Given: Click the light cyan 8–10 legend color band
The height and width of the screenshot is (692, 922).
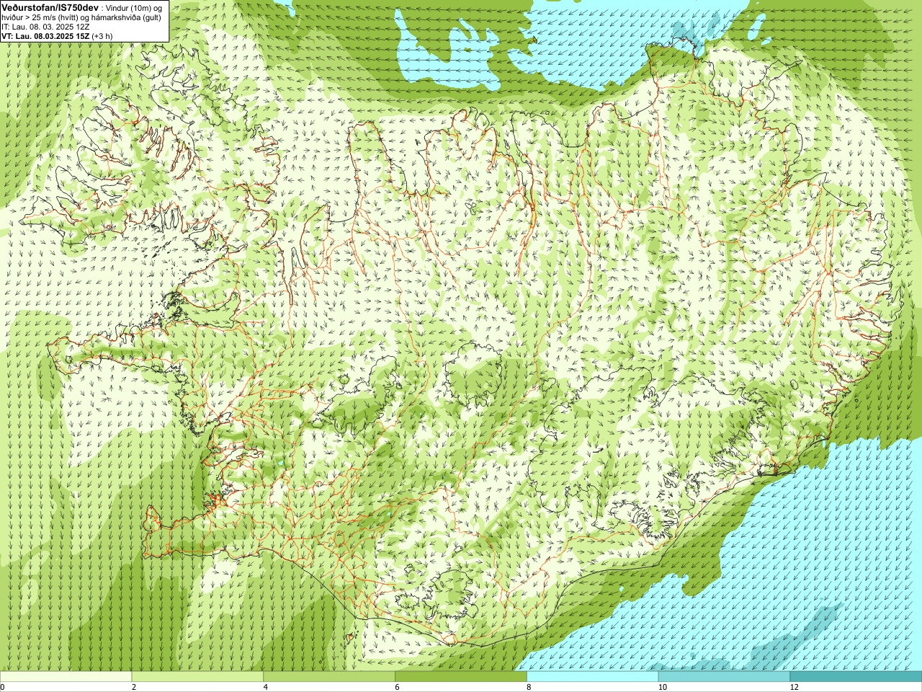Looking at the screenshot, I should [593, 677].
